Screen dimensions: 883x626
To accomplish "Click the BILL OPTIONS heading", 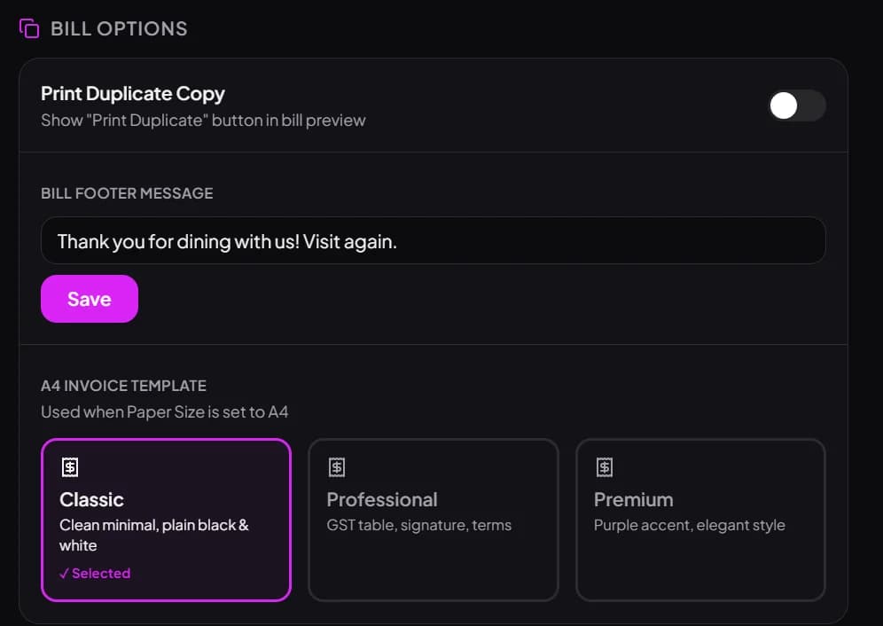I will [x=119, y=28].
